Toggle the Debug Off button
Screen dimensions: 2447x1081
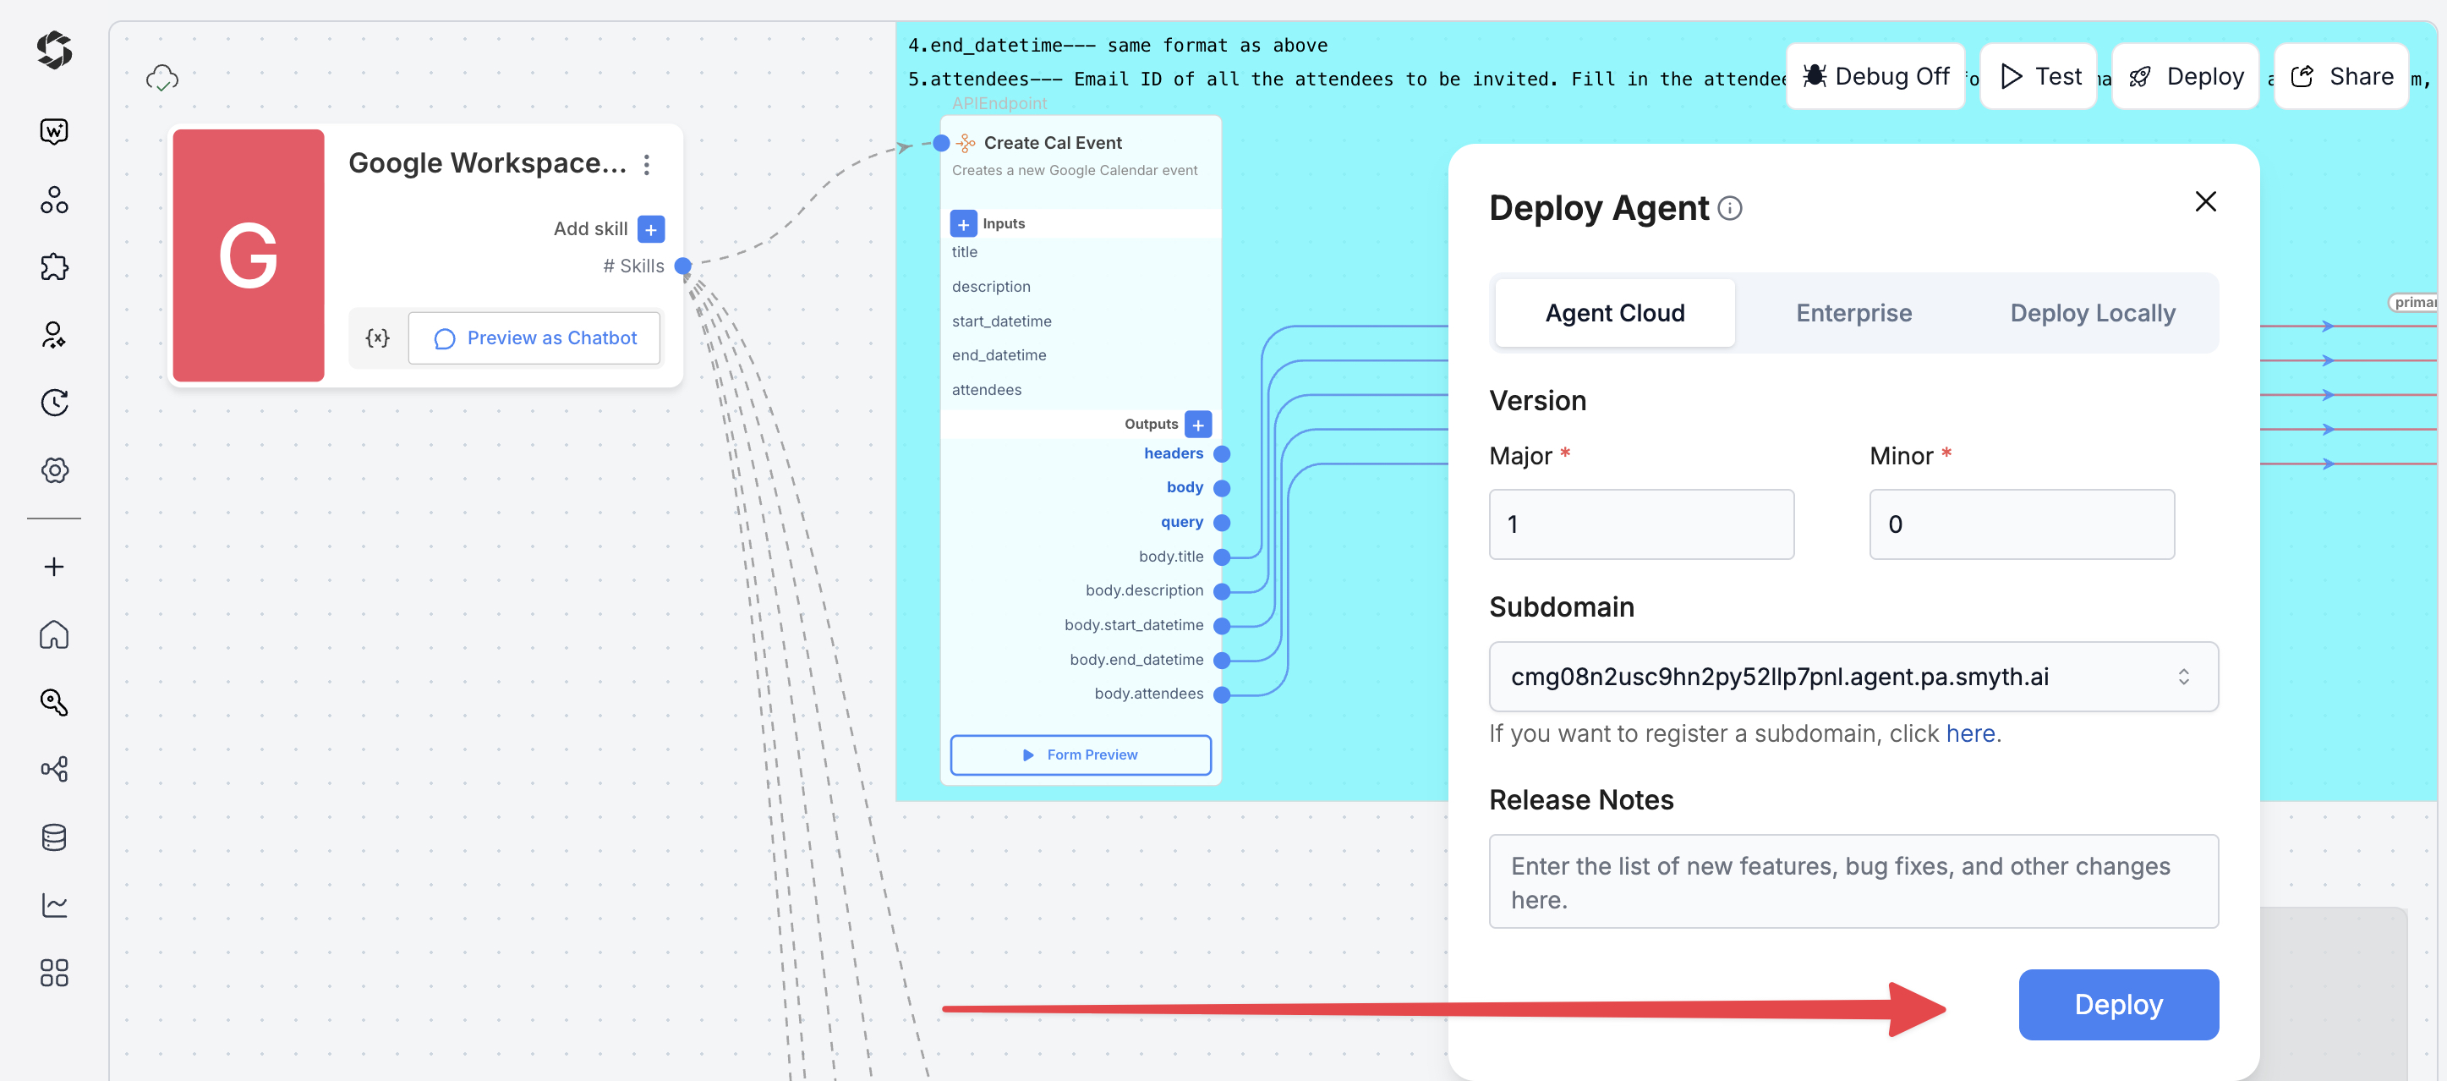[x=1875, y=76]
